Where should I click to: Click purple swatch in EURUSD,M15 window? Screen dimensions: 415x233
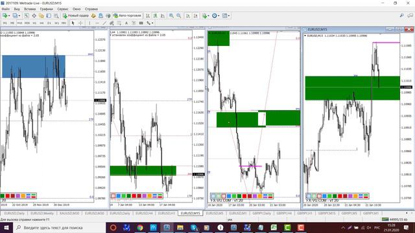tap(350, 196)
